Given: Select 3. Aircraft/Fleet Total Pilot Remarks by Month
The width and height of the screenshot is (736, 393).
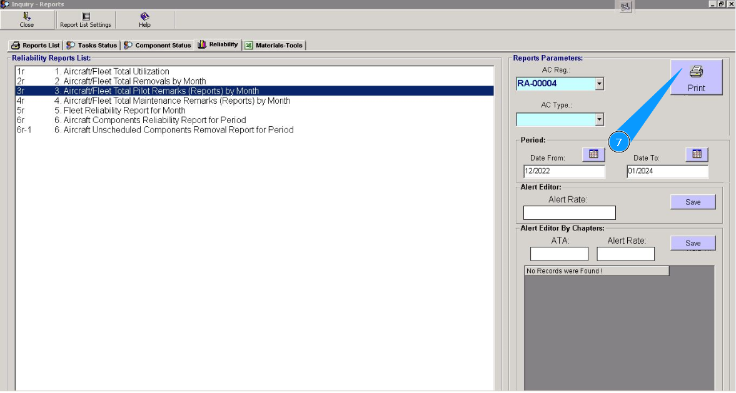Looking at the screenshot, I should (x=255, y=91).
